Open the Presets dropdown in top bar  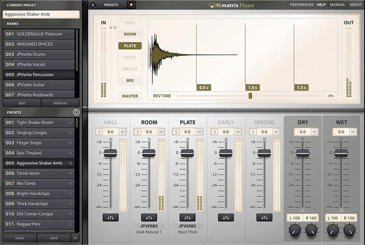[x=111, y=5]
